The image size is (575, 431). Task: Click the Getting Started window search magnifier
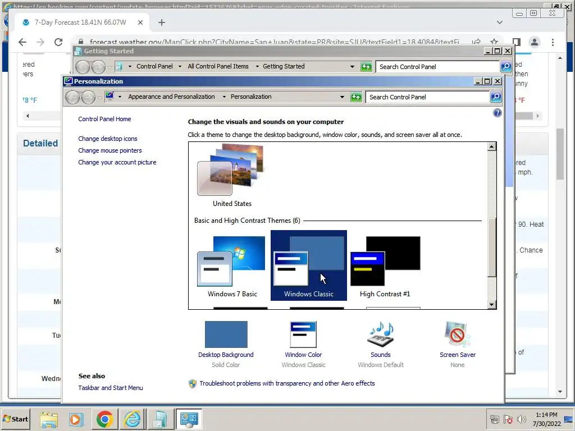[x=506, y=67]
